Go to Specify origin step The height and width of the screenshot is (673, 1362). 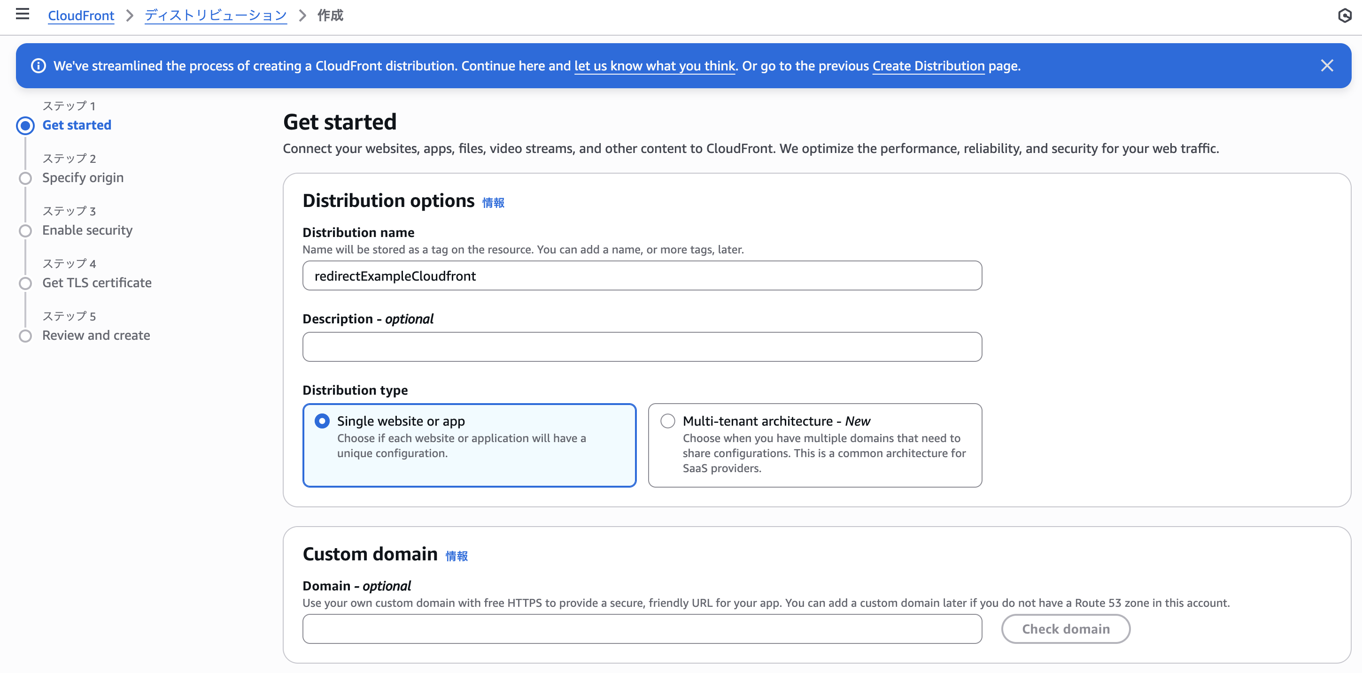click(83, 178)
